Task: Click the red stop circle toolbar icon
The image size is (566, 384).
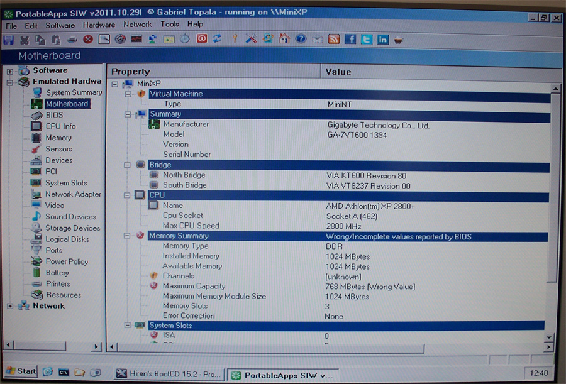Action: pyautogui.click(x=88, y=40)
